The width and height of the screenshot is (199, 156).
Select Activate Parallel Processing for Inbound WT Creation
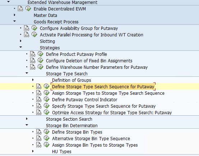pyautogui.click(x=92, y=35)
